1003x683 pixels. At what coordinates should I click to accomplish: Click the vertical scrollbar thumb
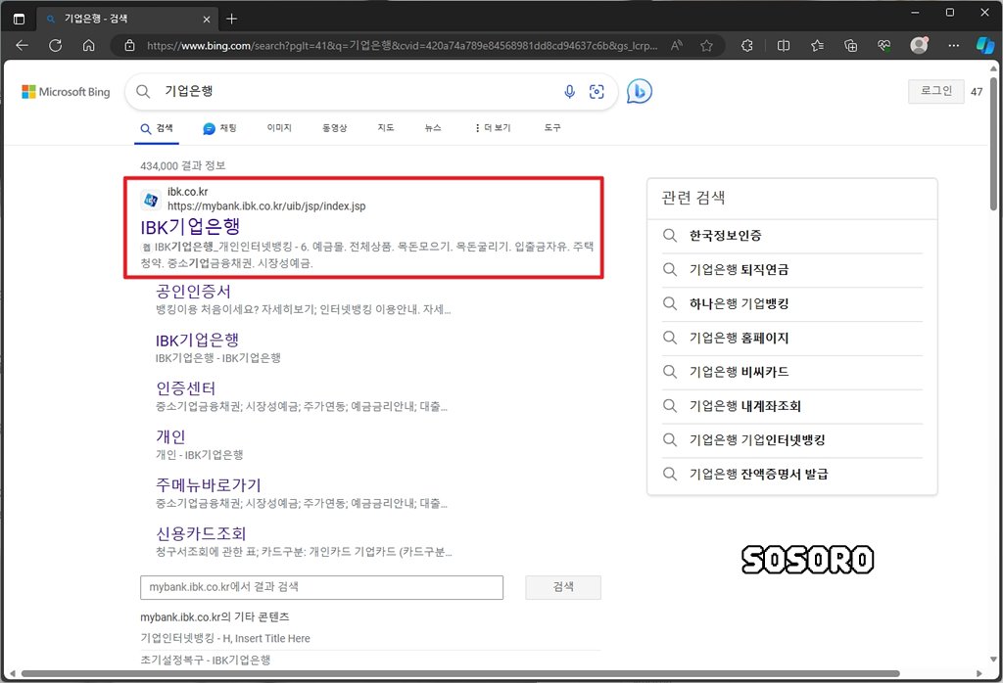[993, 144]
